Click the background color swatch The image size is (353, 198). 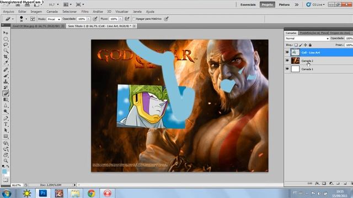[x=8, y=174]
